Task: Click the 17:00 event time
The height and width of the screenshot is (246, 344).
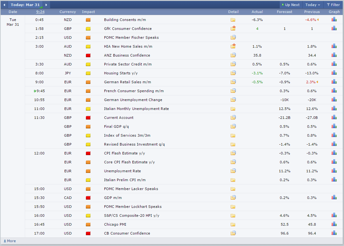Action: click(39, 233)
